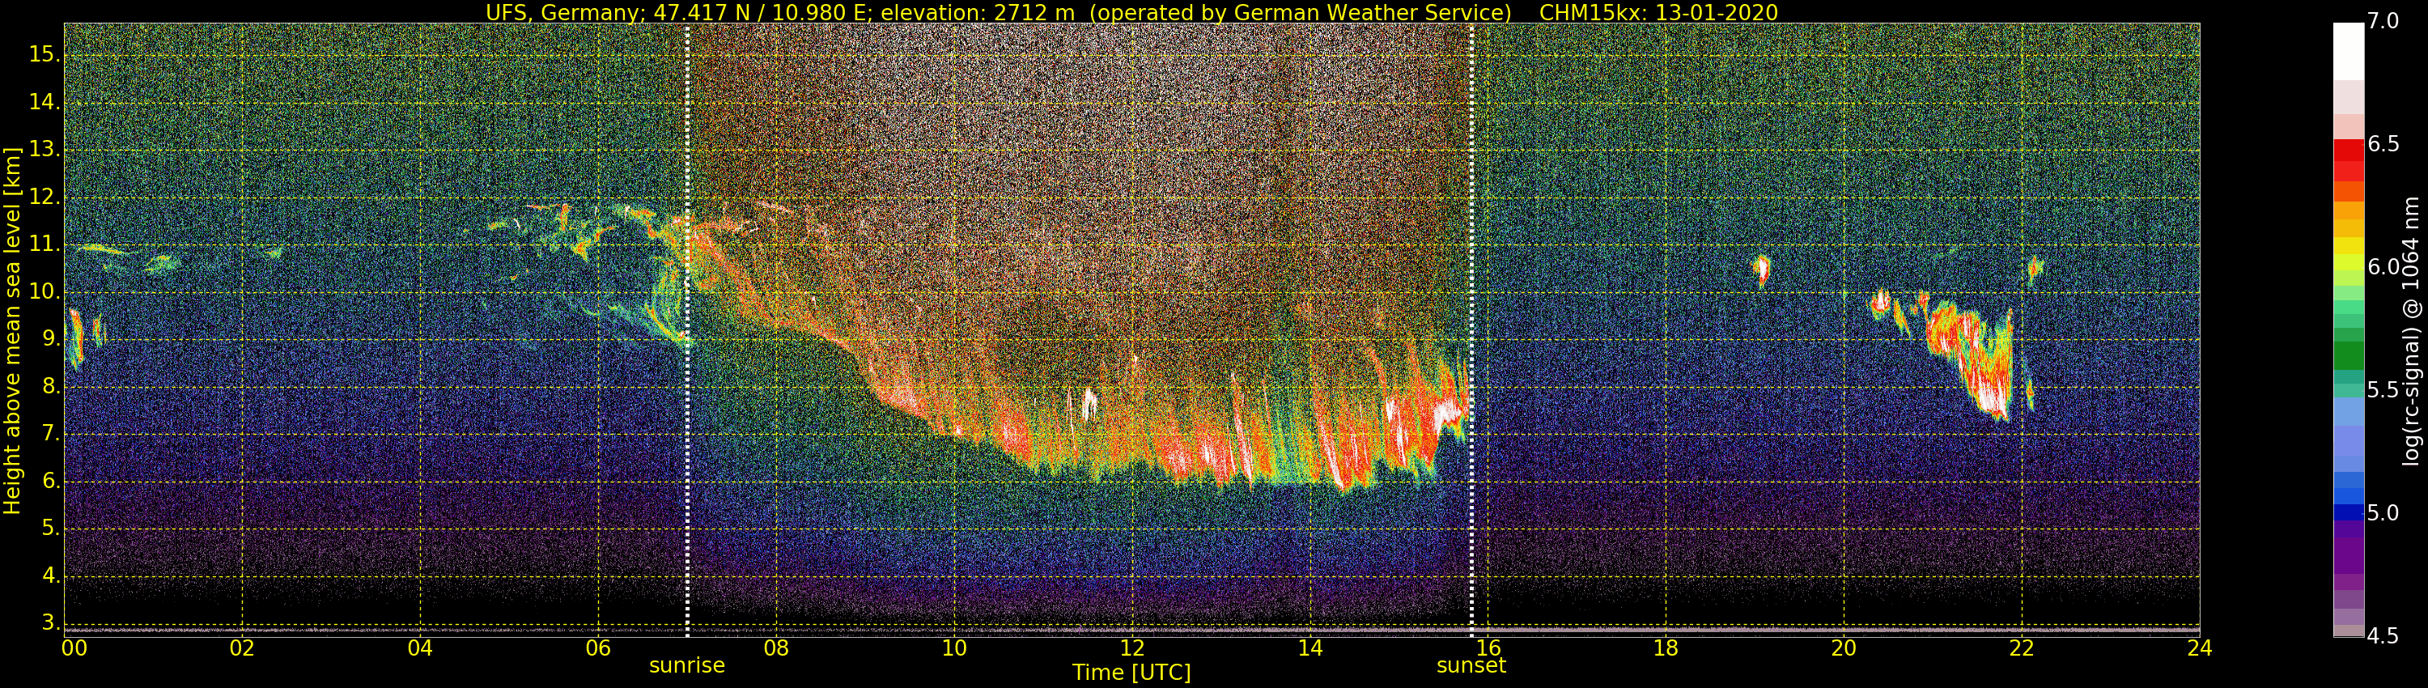
Task: Click time axis tick '08'
Action: pyautogui.click(x=775, y=648)
